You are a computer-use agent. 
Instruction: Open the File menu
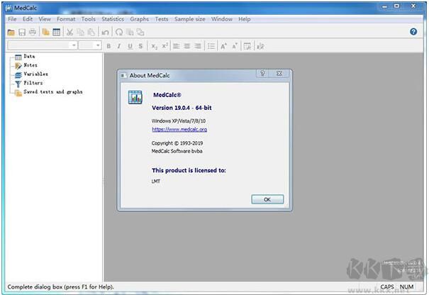click(12, 19)
